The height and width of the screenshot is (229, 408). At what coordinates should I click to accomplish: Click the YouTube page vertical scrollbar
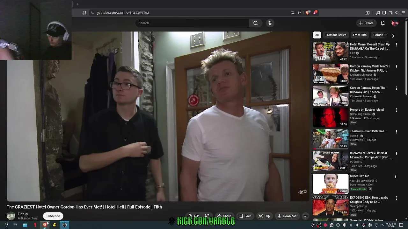pyautogui.click(x=406, y=57)
